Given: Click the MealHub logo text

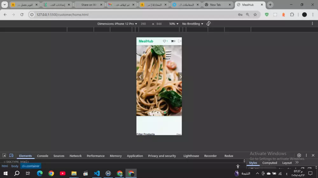Looking at the screenshot, I should (146, 41).
